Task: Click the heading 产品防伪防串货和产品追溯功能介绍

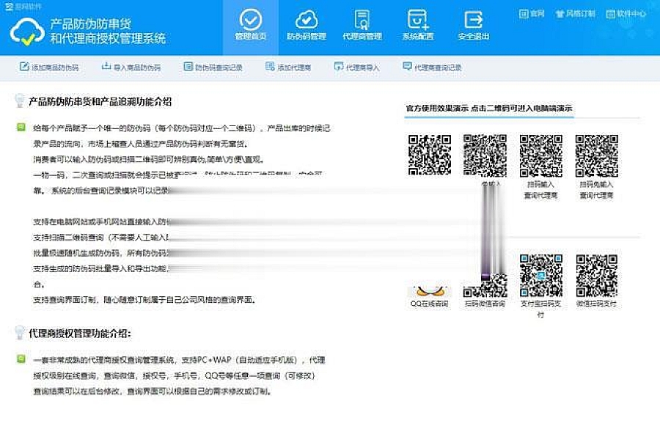Action: 100,101
